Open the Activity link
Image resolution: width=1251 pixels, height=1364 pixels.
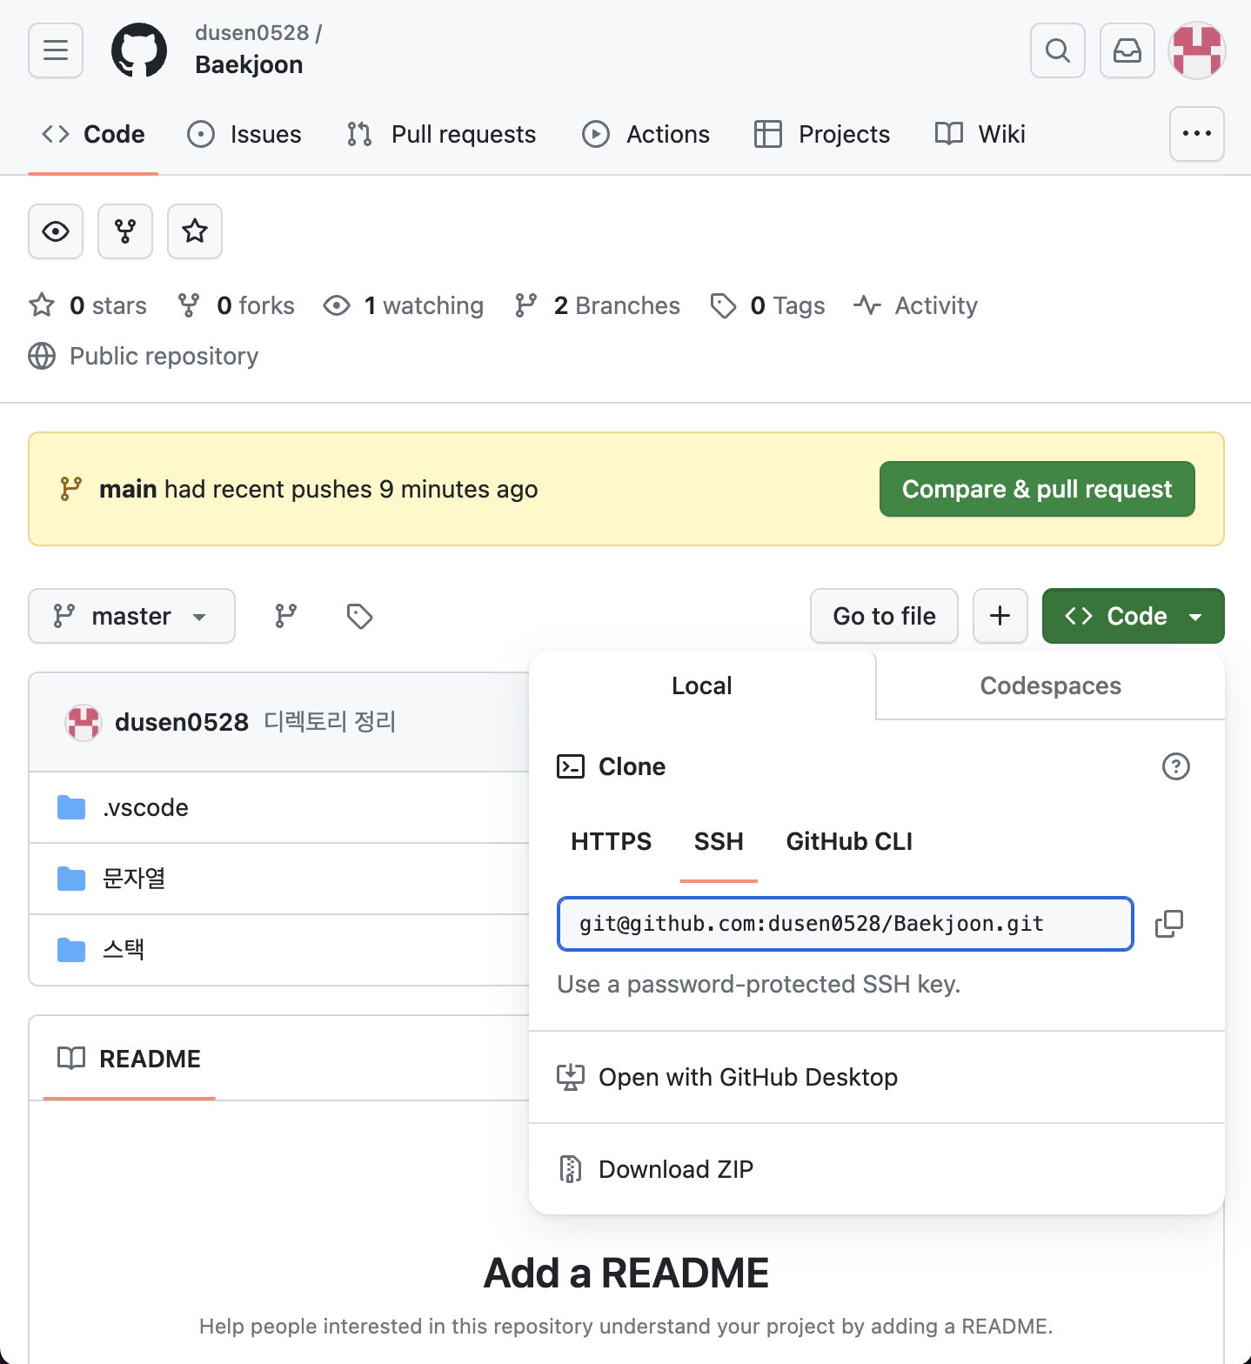915,305
